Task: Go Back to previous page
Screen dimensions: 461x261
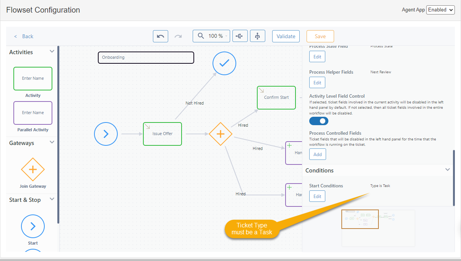Action: tap(24, 36)
